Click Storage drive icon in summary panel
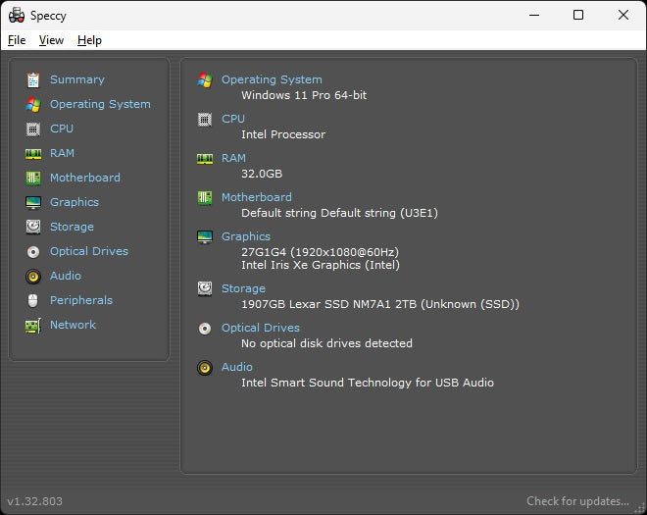 [205, 288]
